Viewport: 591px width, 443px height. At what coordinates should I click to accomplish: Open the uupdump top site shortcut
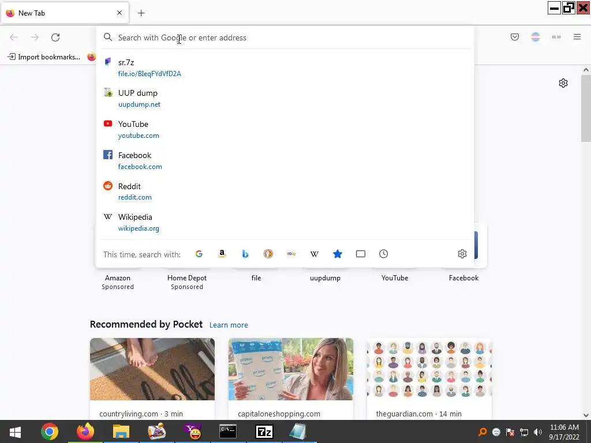[326, 278]
